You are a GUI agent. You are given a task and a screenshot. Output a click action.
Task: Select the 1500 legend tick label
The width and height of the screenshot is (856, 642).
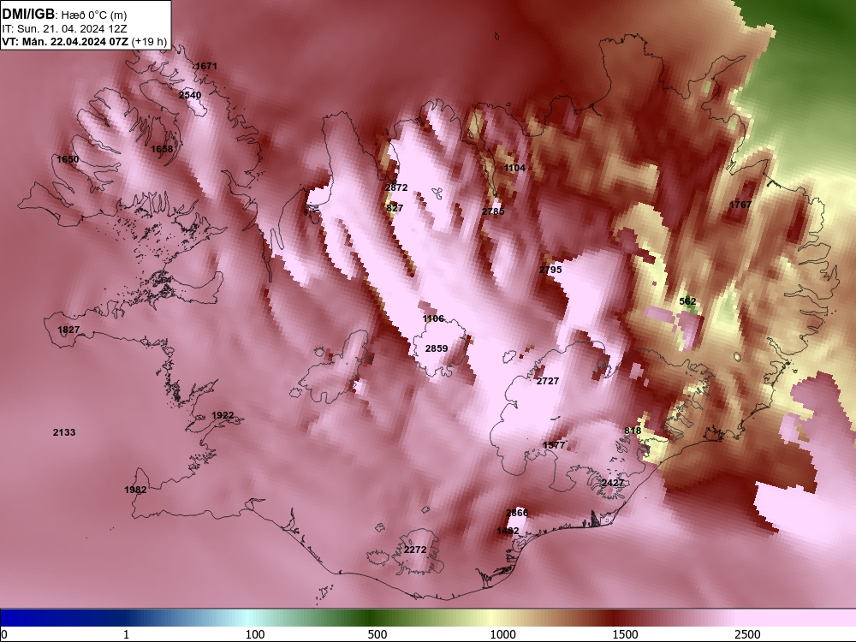pyautogui.click(x=625, y=634)
